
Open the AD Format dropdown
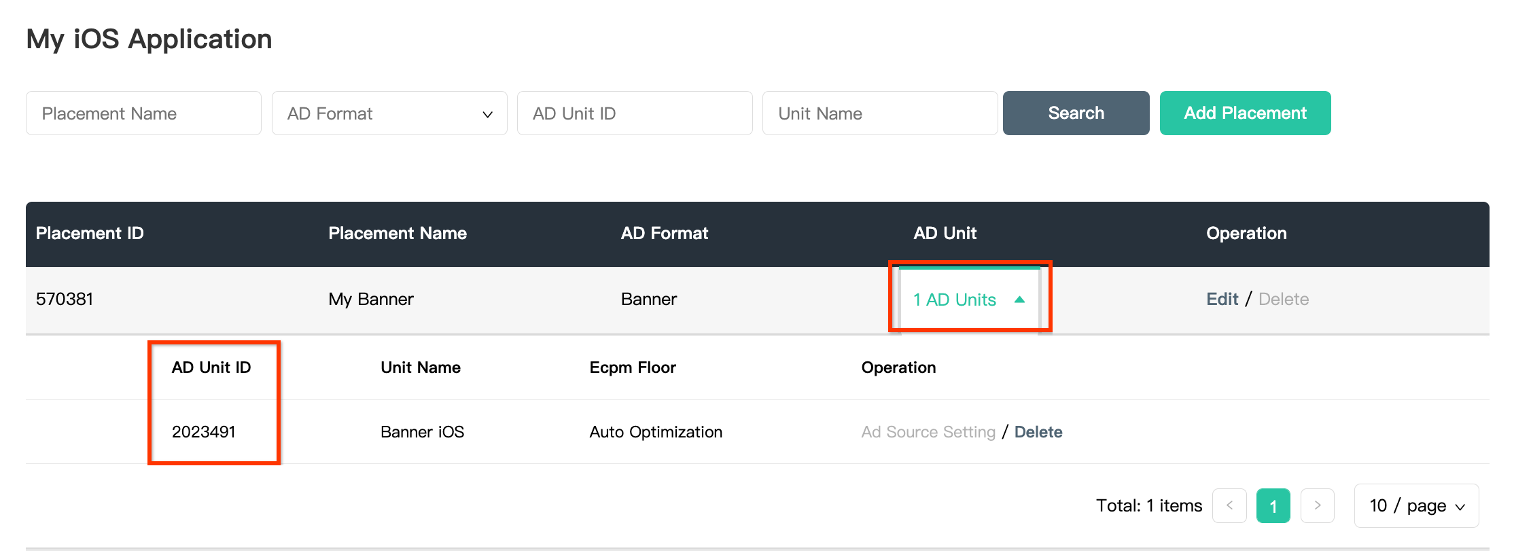(x=389, y=113)
